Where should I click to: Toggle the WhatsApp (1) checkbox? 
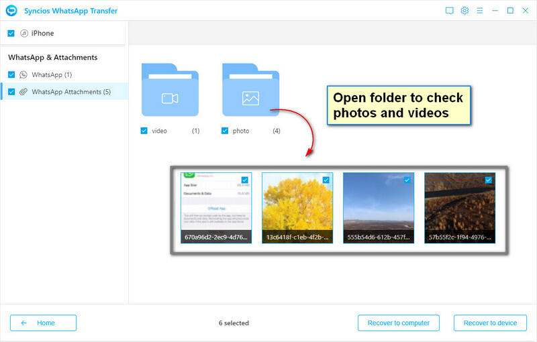coord(11,74)
